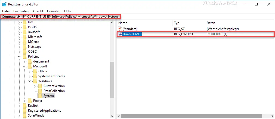Select the DisableCMD value name
The height and width of the screenshot is (119, 275).
pos(132,34)
